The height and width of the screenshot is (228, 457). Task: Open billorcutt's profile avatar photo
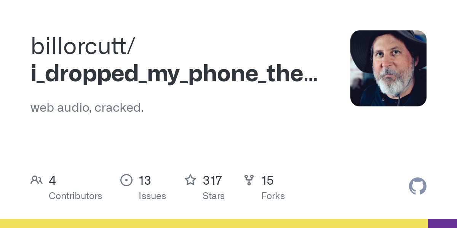click(388, 68)
